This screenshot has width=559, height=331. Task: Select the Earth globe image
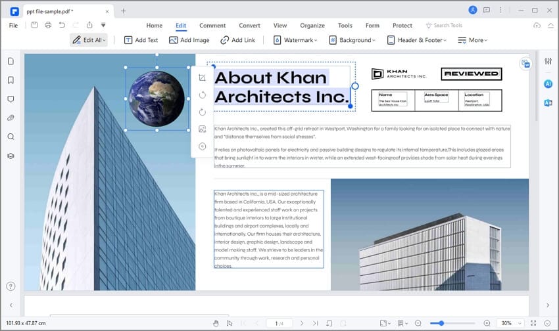pos(157,99)
